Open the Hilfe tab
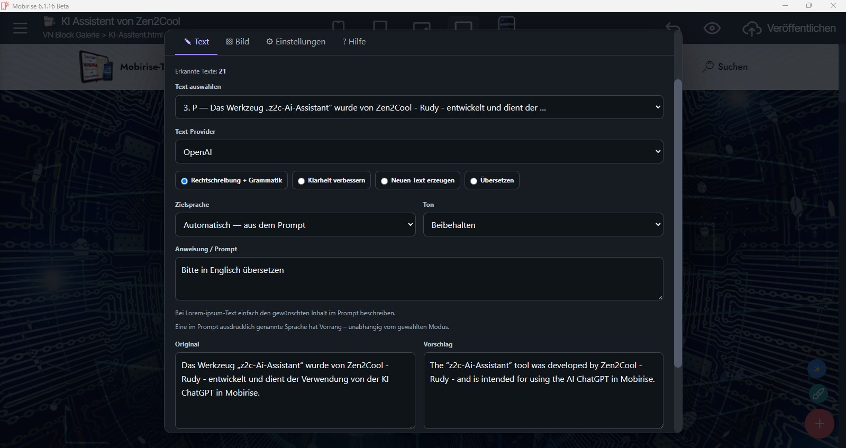This screenshot has width=846, height=448. point(354,42)
